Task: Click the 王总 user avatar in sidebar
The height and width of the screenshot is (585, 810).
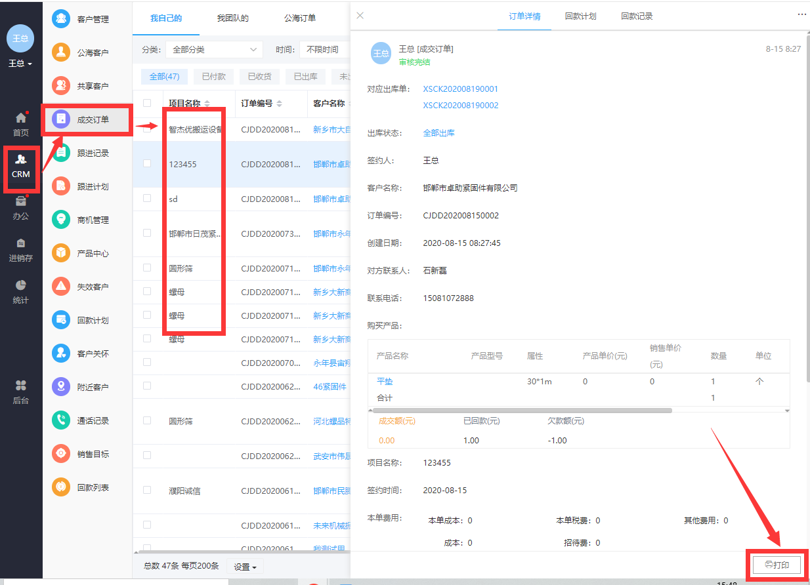Action: tap(20, 39)
